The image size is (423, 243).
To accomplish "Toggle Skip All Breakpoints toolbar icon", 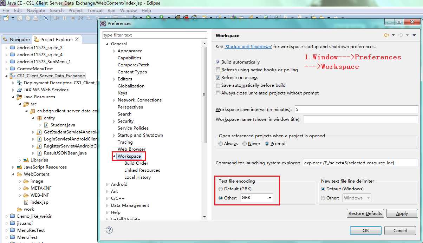I will tap(46, 18).
